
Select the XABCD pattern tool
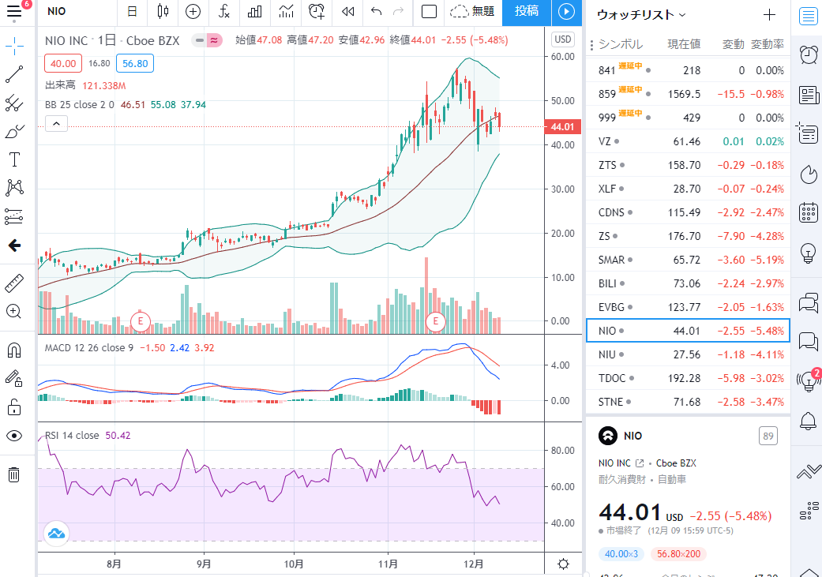pos(14,188)
